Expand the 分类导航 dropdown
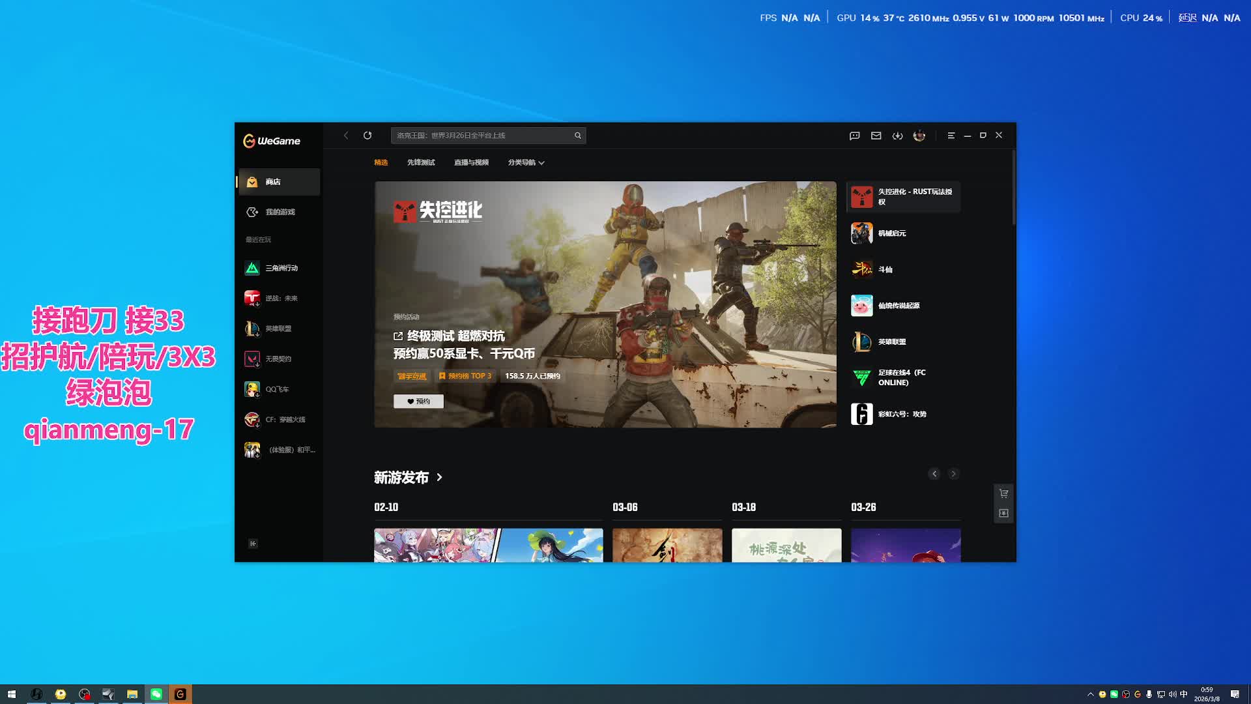The width and height of the screenshot is (1251, 704). [x=526, y=162]
